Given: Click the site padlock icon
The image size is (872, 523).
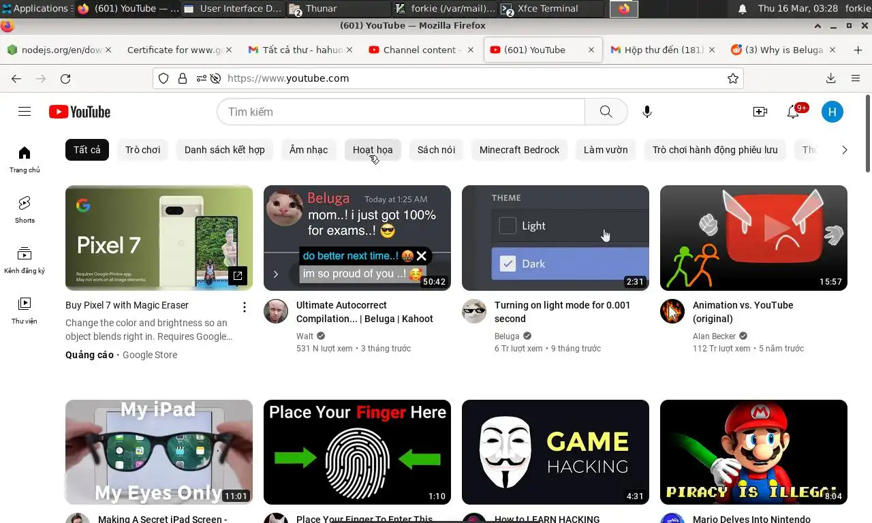Looking at the screenshot, I should click(x=183, y=78).
